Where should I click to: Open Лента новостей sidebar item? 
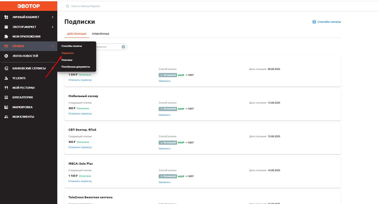(29, 56)
